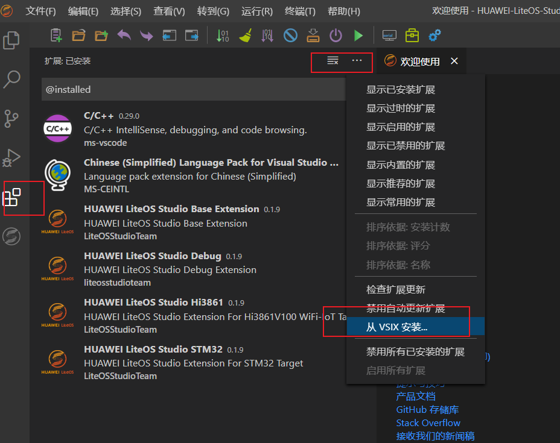Open the extensions More Actions ellipsis
This screenshot has width=560, height=443.
point(357,60)
